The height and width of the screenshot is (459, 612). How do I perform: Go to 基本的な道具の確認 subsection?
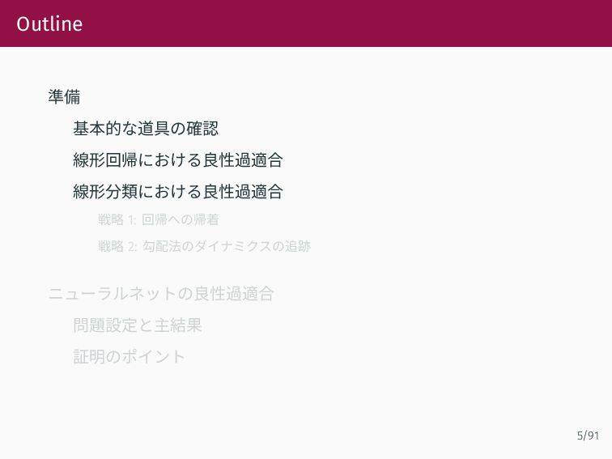[146, 129]
